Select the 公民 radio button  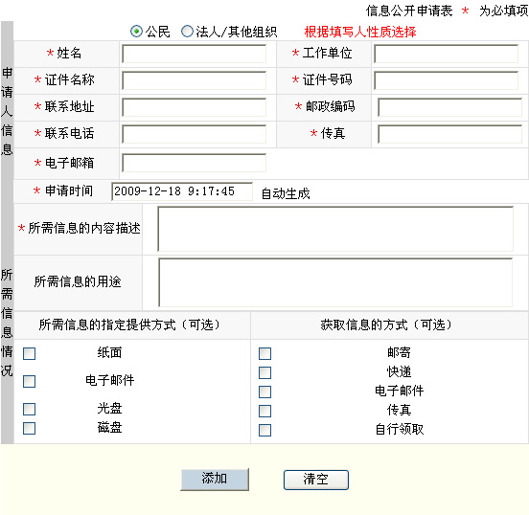click(x=136, y=32)
